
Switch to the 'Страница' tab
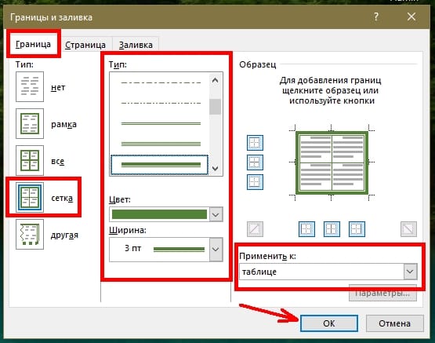coord(85,45)
